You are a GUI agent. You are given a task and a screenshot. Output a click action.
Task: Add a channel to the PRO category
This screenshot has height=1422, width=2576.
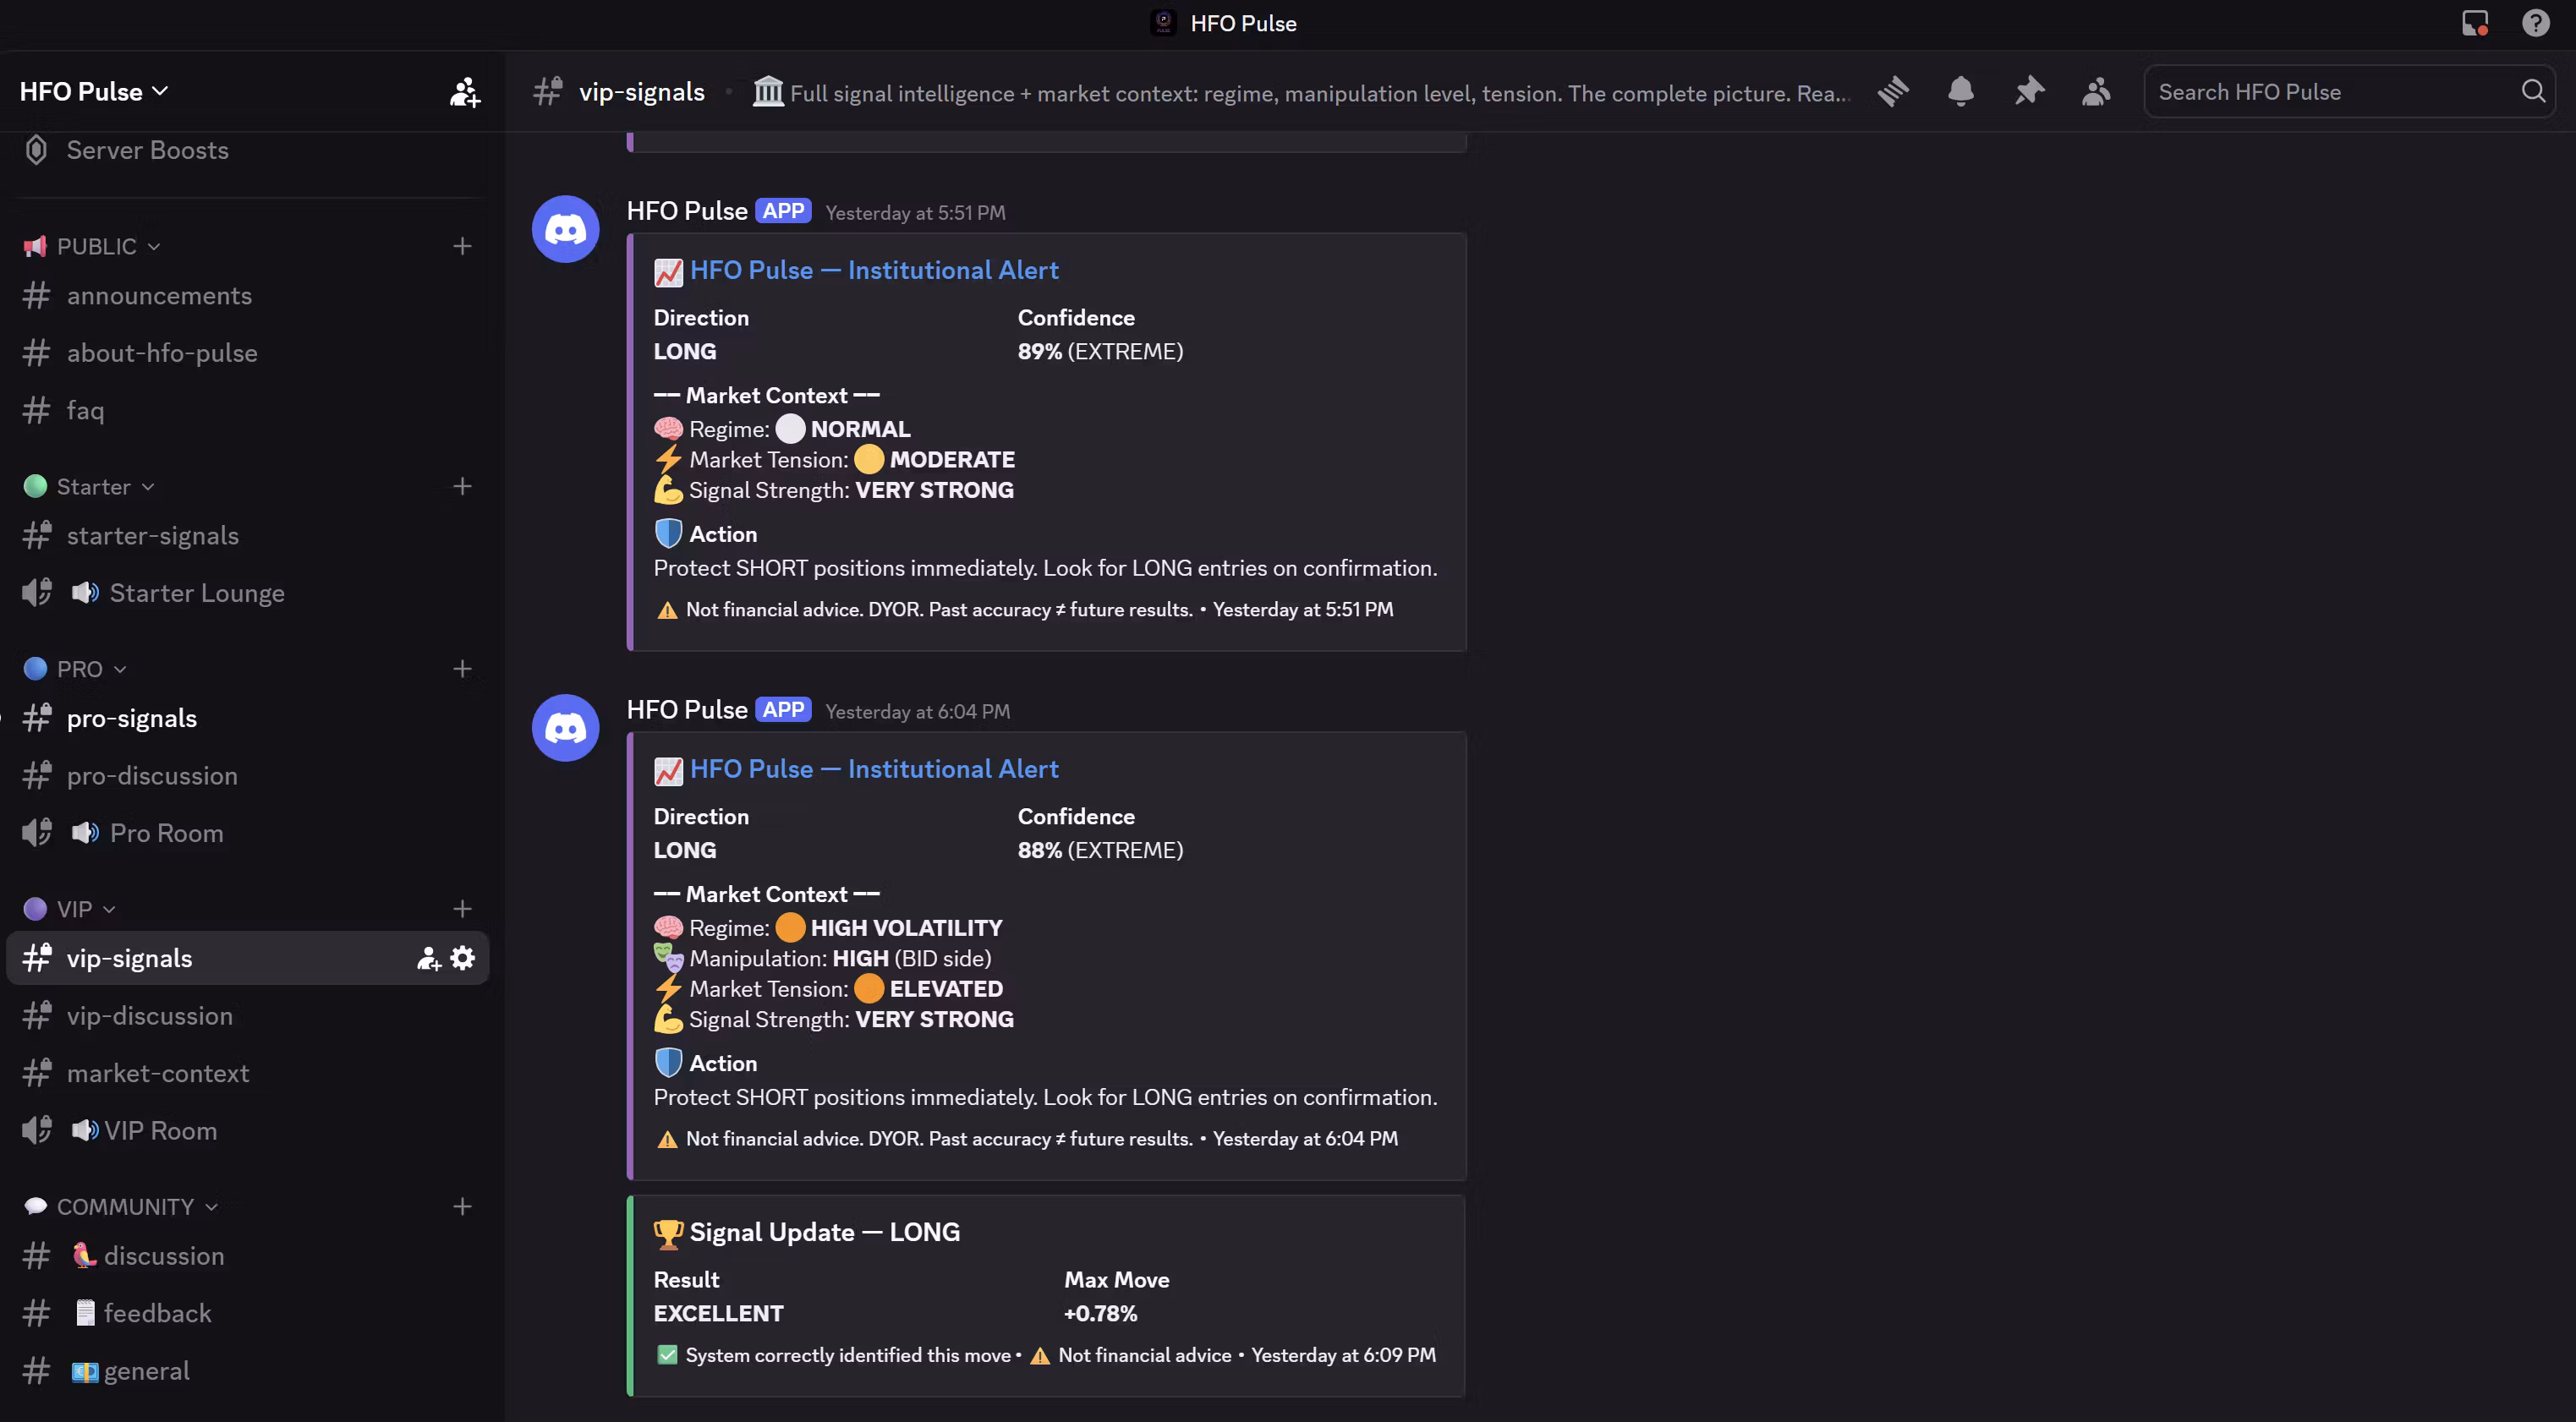pos(462,669)
